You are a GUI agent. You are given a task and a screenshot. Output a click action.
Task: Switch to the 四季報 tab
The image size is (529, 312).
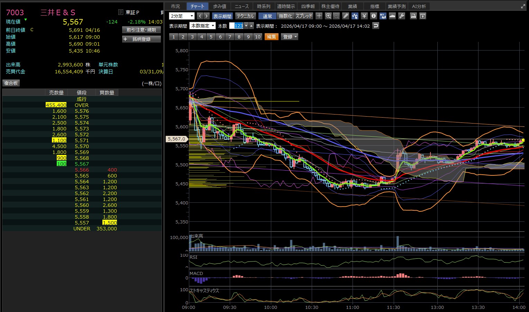click(x=308, y=6)
